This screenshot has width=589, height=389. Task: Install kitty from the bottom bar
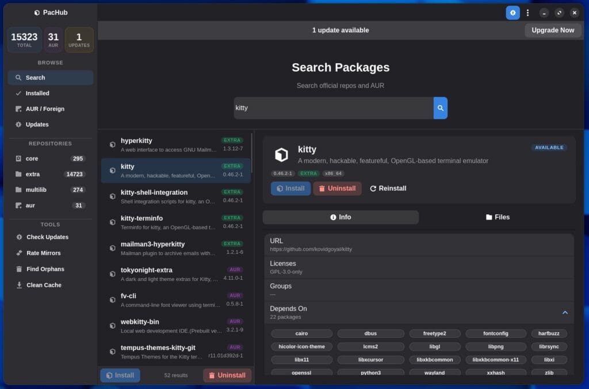coord(120,375)
